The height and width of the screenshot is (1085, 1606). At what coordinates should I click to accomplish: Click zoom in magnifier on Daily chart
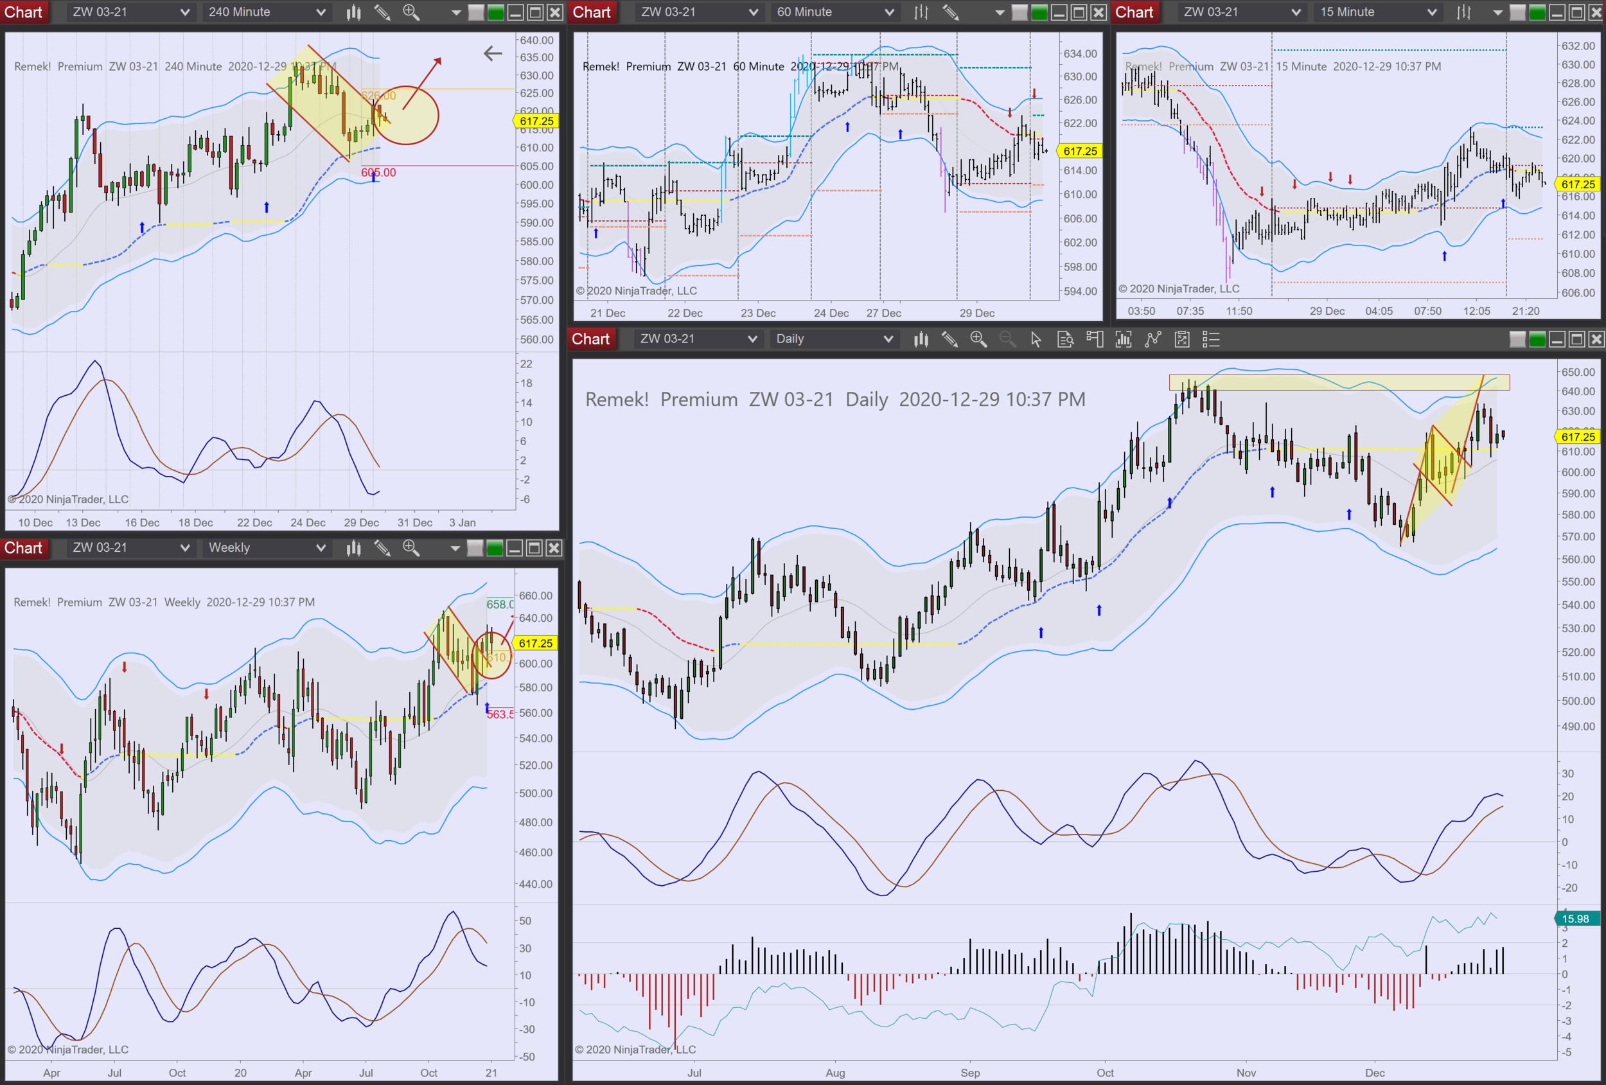(x=978, y=339)
